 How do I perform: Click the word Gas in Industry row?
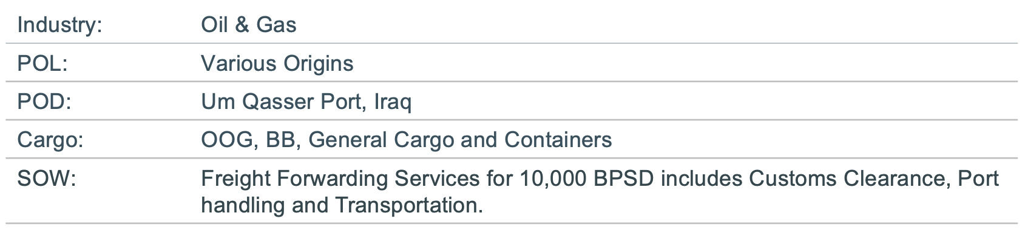pyautogui.click(x=276, y=25)
